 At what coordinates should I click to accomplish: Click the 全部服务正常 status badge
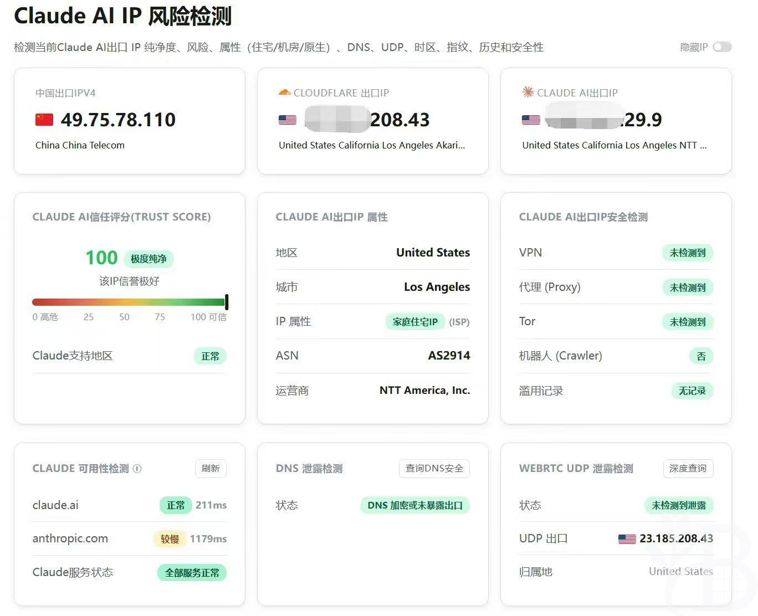(x=192, y=573)
